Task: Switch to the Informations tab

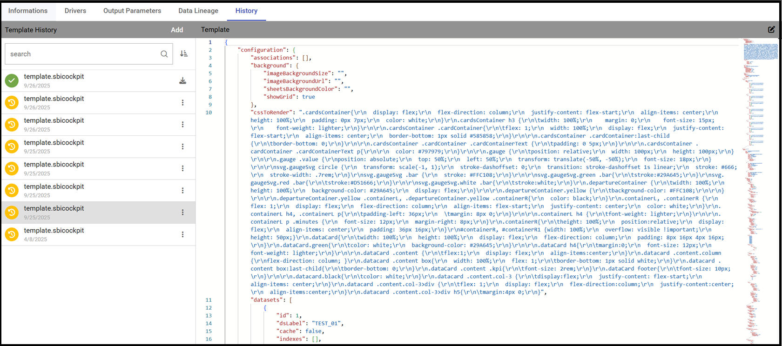Action: coord(28,11)
